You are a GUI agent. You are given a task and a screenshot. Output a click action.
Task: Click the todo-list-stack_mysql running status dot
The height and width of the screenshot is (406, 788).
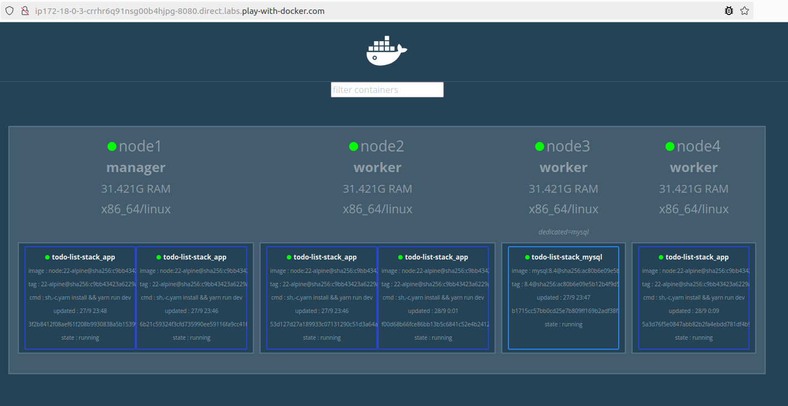[x=527, y=257]
